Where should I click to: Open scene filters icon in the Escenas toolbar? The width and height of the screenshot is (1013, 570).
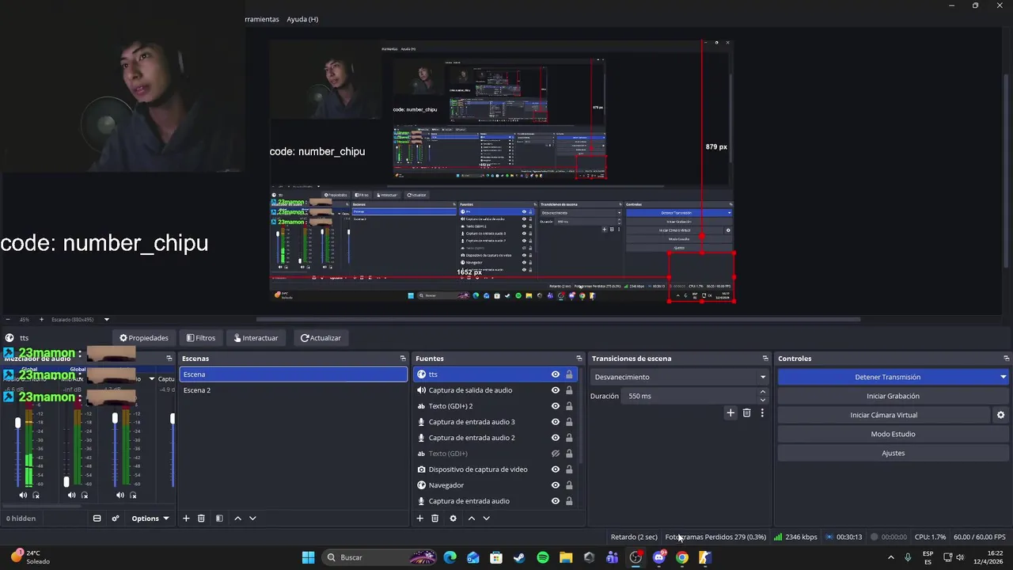tap(219, 519)
